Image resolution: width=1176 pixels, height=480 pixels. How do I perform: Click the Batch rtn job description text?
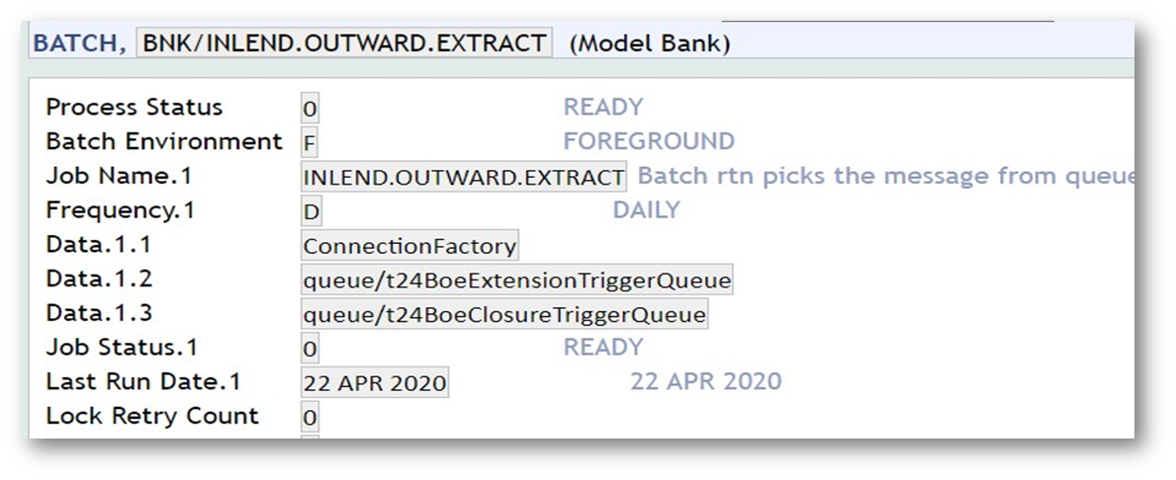pos(884,177)
